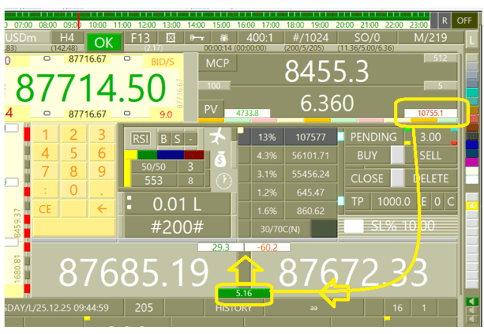Toggle the R button beside OFF
The image size is (484, 334).
pos(445,21)
